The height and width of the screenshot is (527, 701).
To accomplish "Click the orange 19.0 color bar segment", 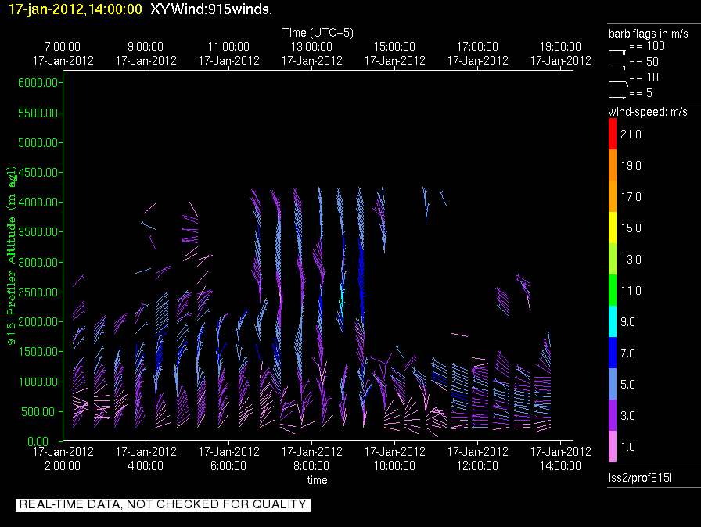I will (613, 165).
